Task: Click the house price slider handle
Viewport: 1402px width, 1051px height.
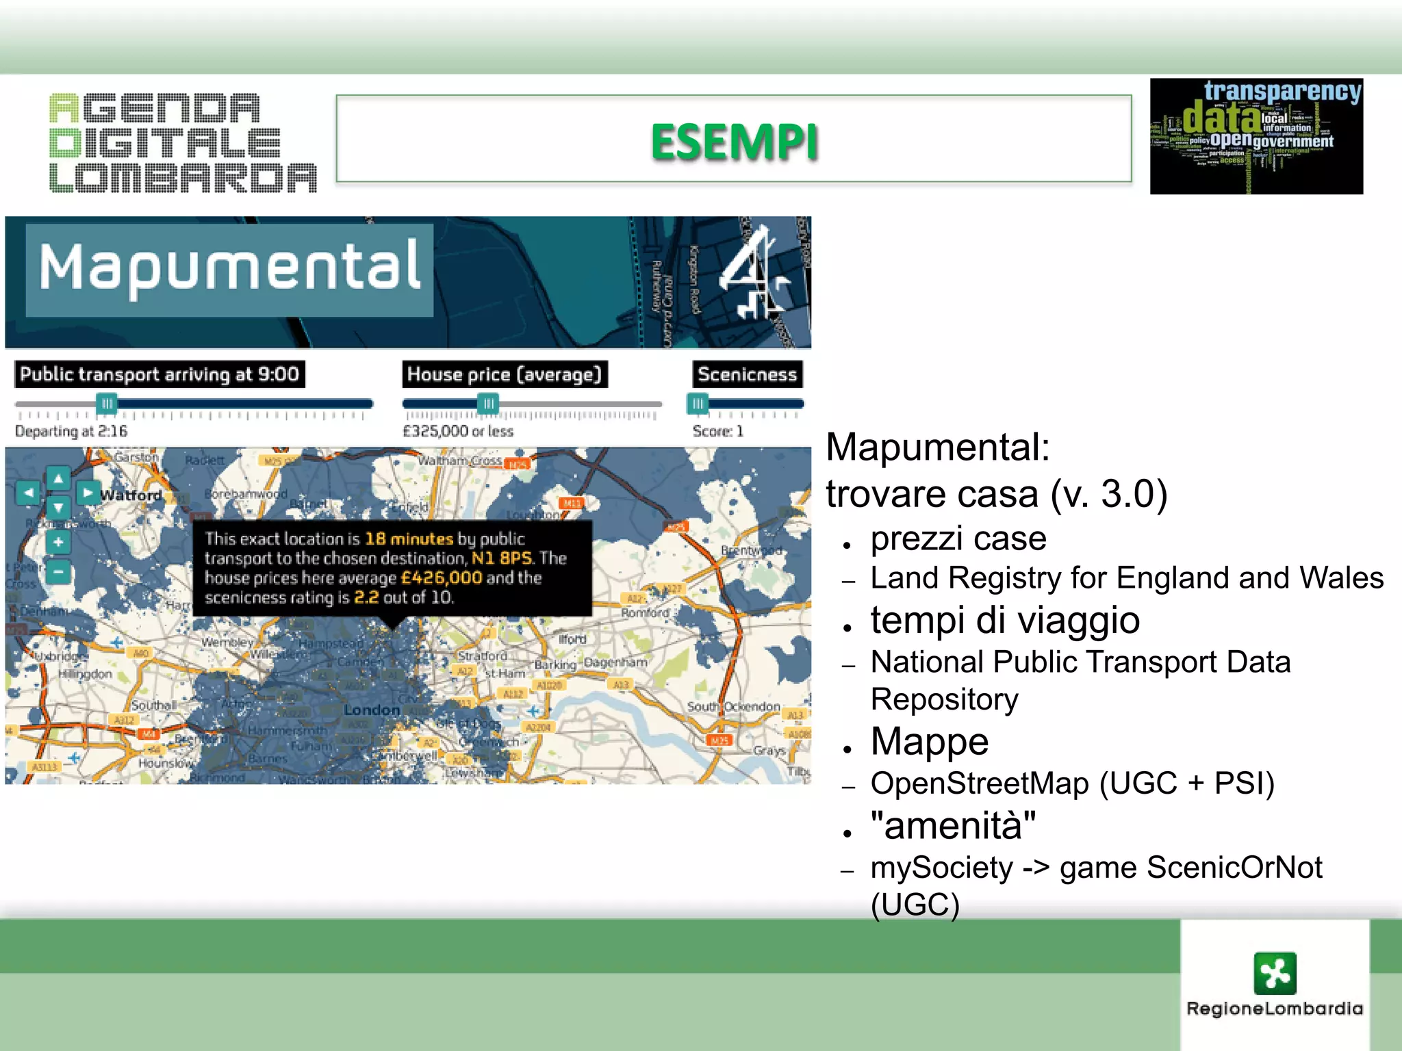Action: [487, 404]
